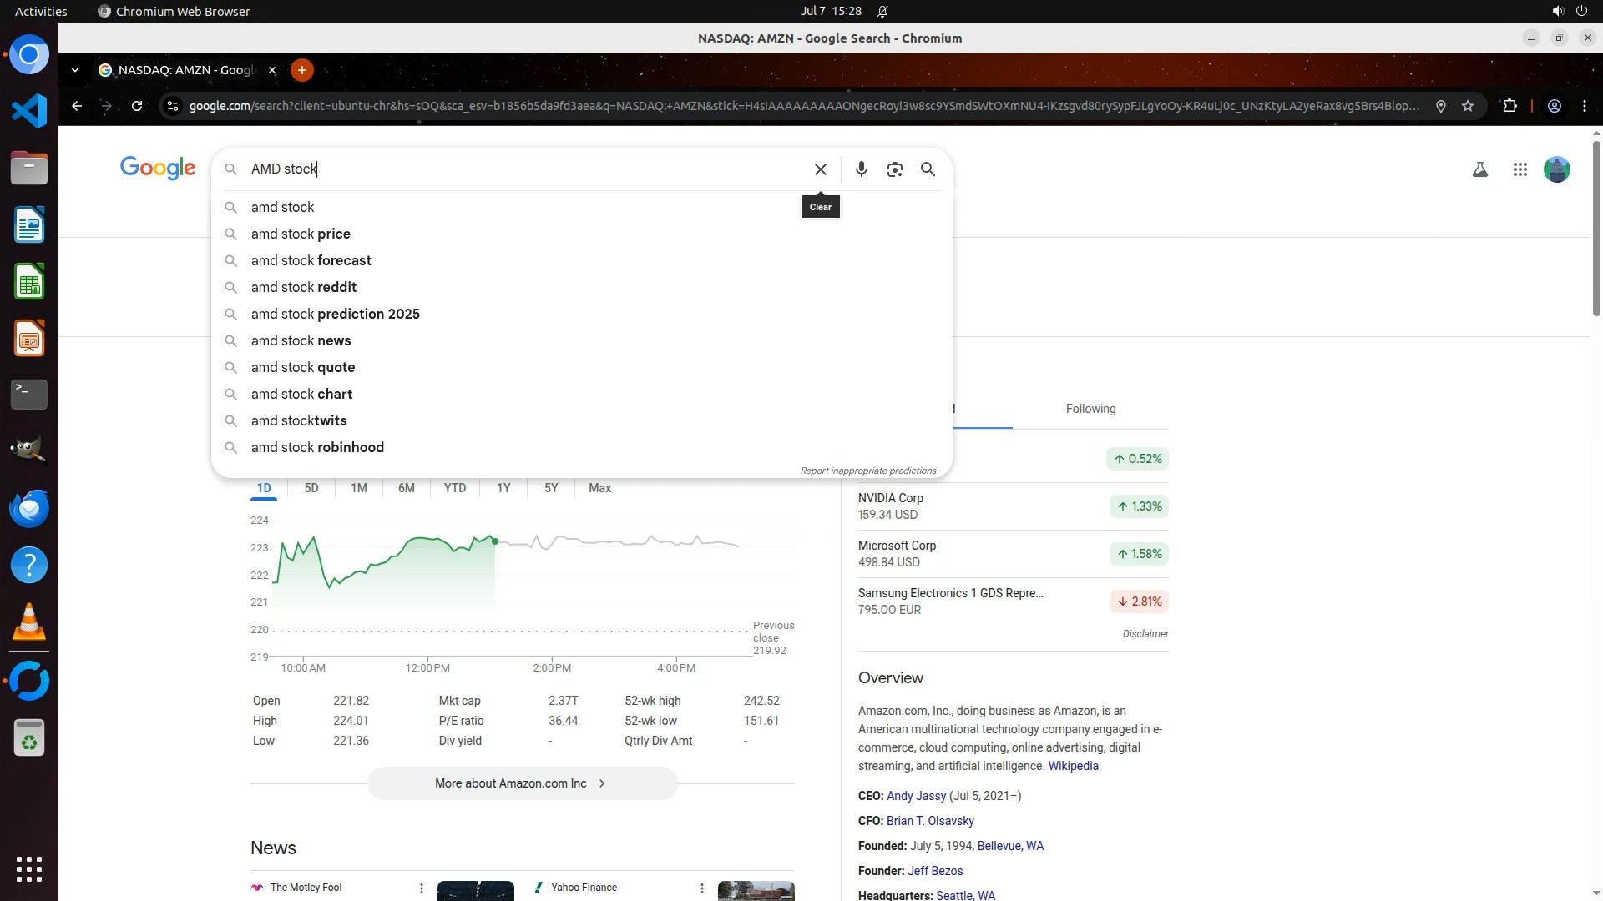Open the Extensions puzzle icon
The height and width of the screenshot is (901, 1603).
pyautogui.click(x=1509, y=106)
